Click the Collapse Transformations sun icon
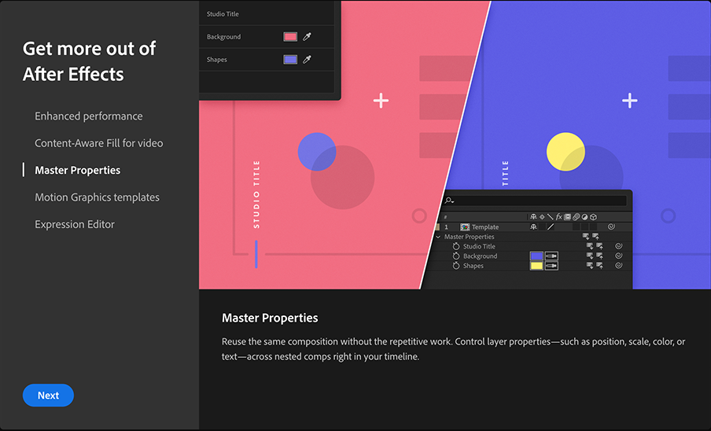Screen dimensions: 711x431 click(542, 217)
